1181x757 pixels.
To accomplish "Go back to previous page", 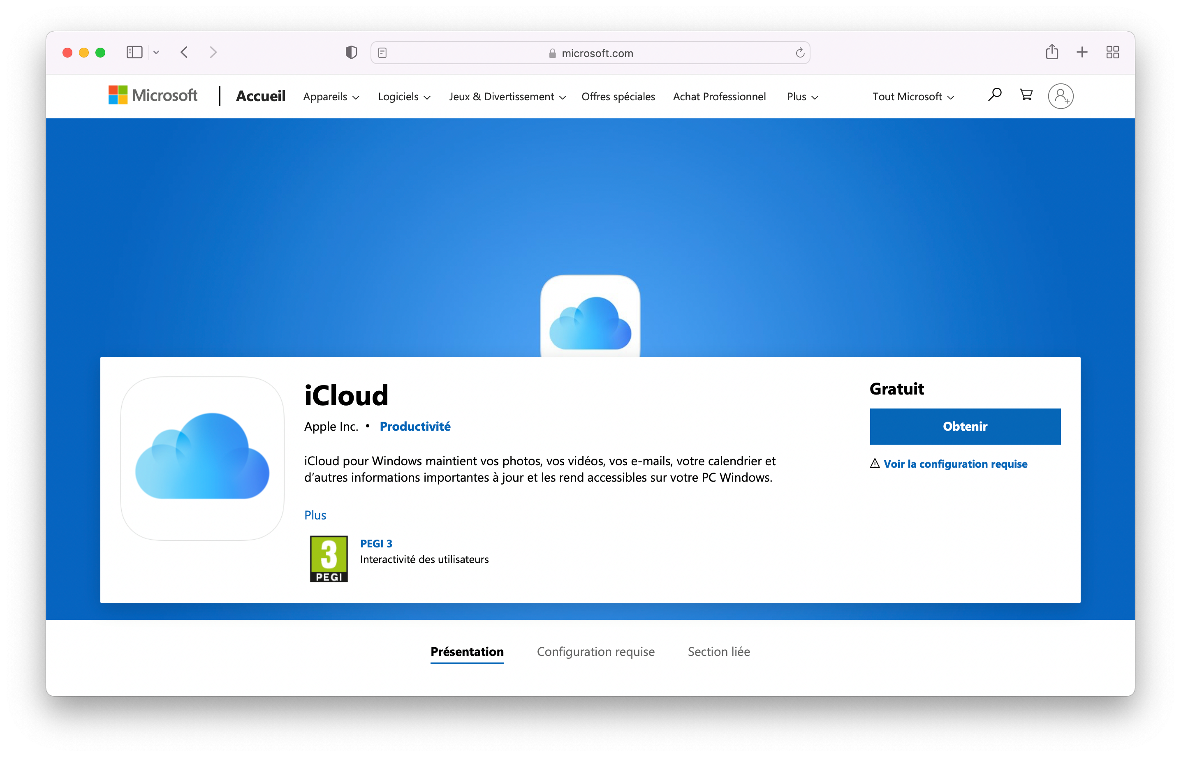I will pyautogui.click(x=184, y=52).
